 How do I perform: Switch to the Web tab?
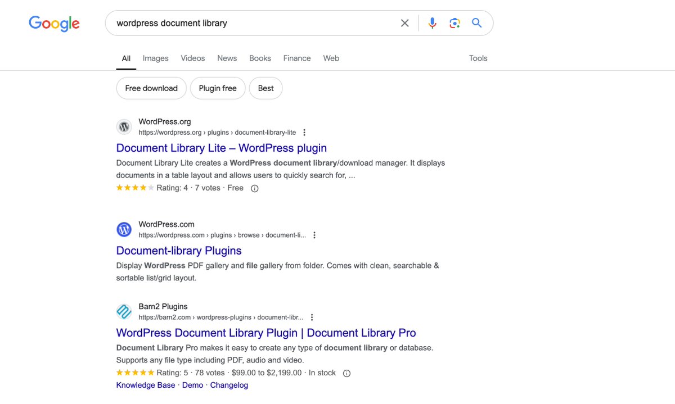(331, 58)
